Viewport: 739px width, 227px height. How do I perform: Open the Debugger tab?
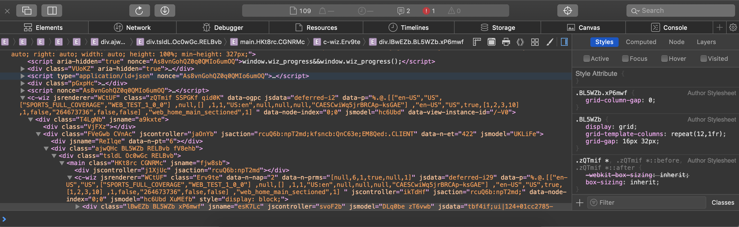click(223, 28)
